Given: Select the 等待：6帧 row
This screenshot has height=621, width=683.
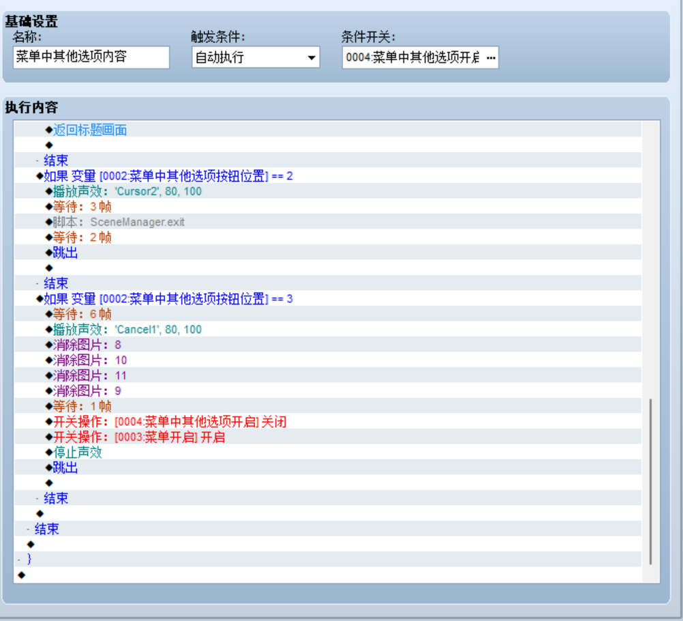Looking at the screenshot, I should click(328, 314).
